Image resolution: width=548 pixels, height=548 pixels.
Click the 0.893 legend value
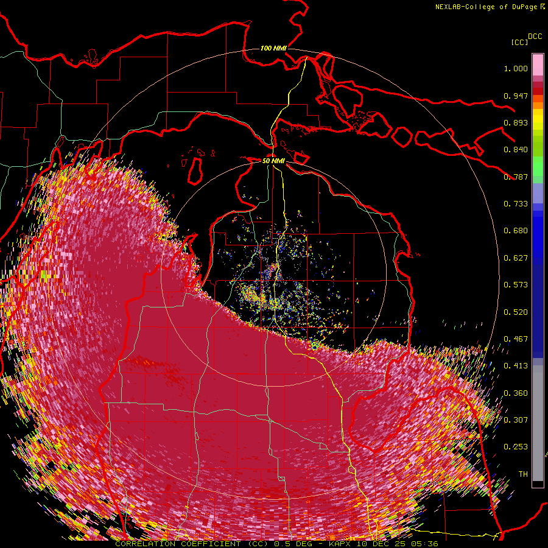click(516, 122)
